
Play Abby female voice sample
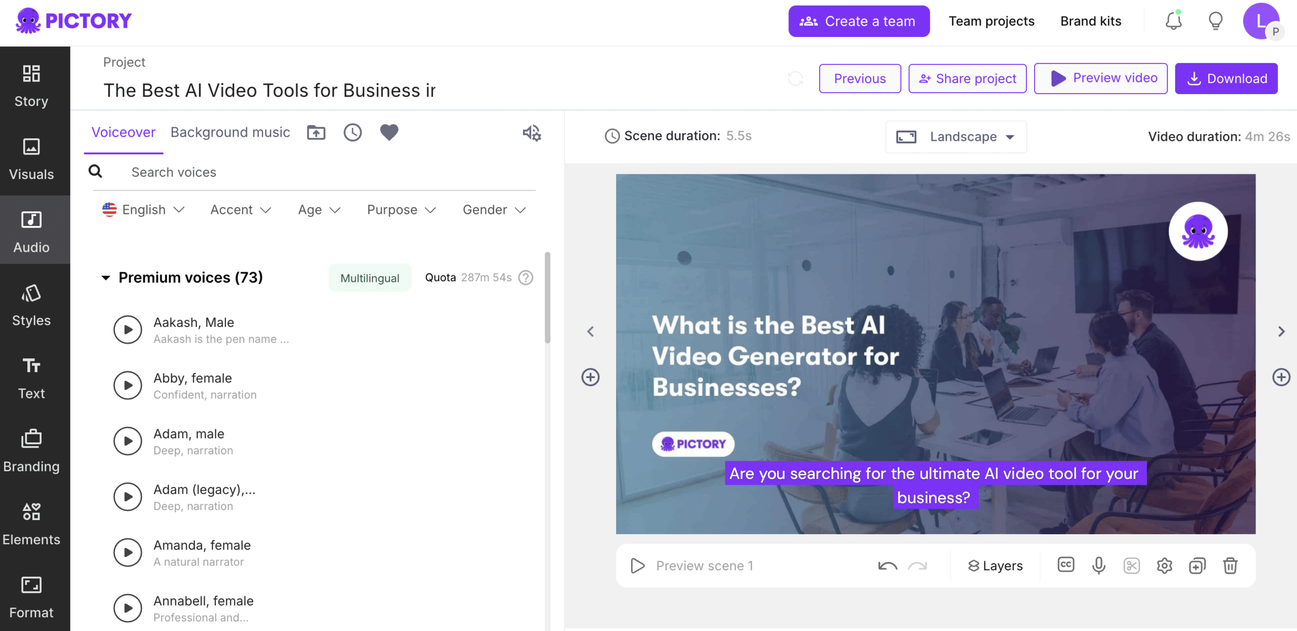click(x=128, y=385)
